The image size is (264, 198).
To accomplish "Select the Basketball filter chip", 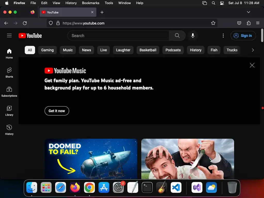I will click(148, 50).
